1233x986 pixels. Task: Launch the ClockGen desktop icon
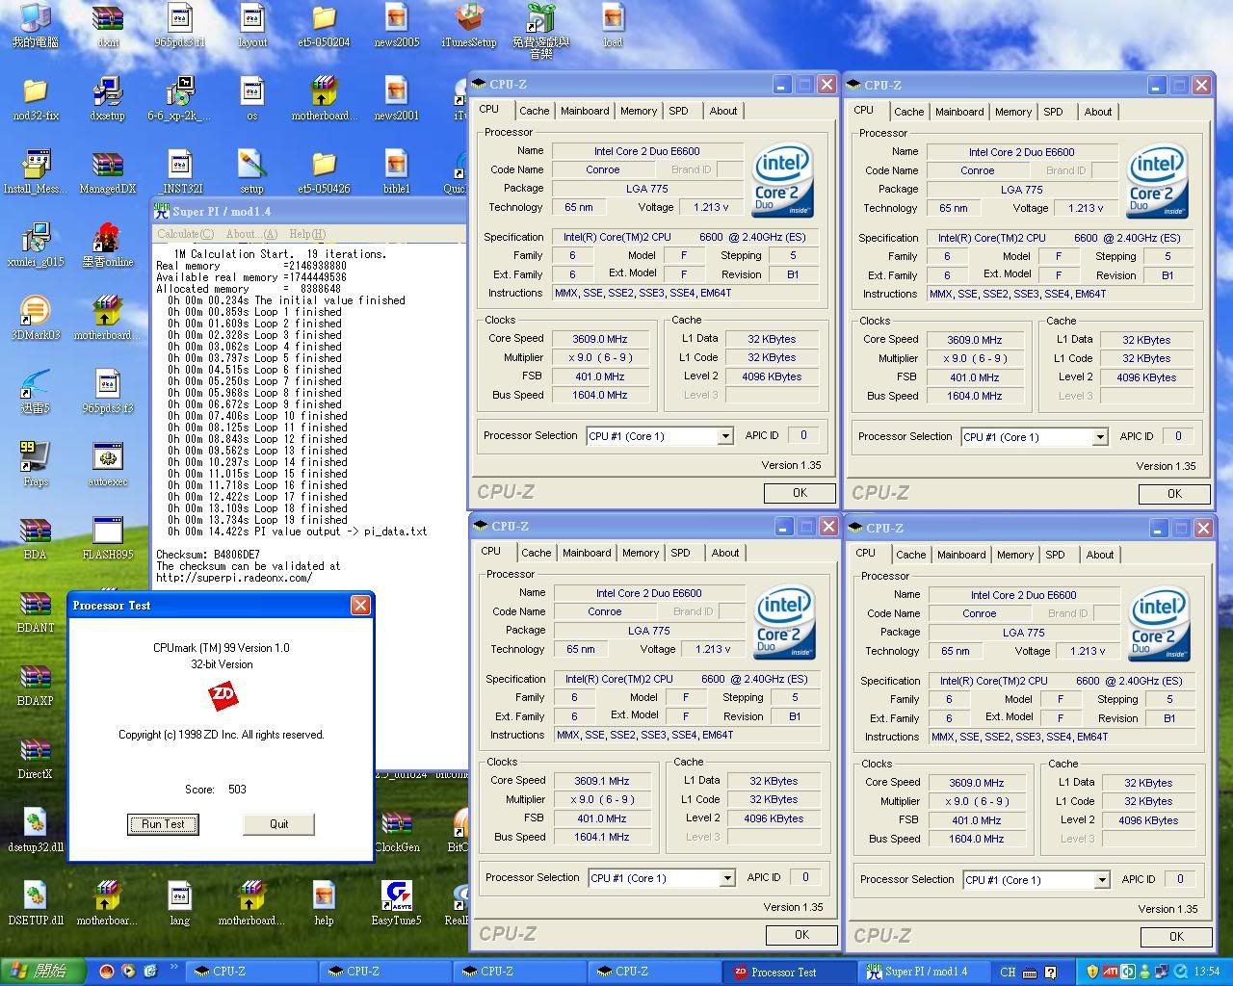coord(397,831)
